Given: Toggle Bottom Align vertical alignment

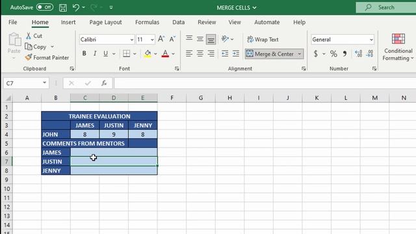Looking at the screenshot, I should click(x=211, y=40).
